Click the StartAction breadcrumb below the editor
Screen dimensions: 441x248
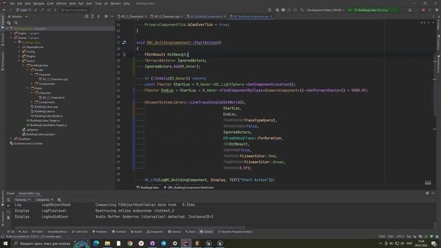coord(189,187)
